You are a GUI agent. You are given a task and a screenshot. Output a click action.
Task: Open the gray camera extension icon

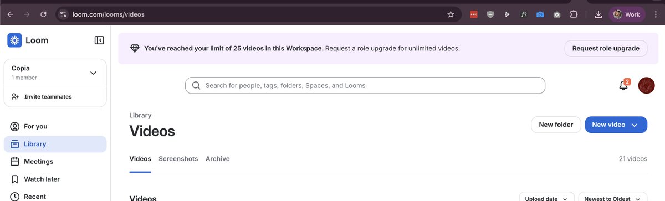click(x=557, y=14)
